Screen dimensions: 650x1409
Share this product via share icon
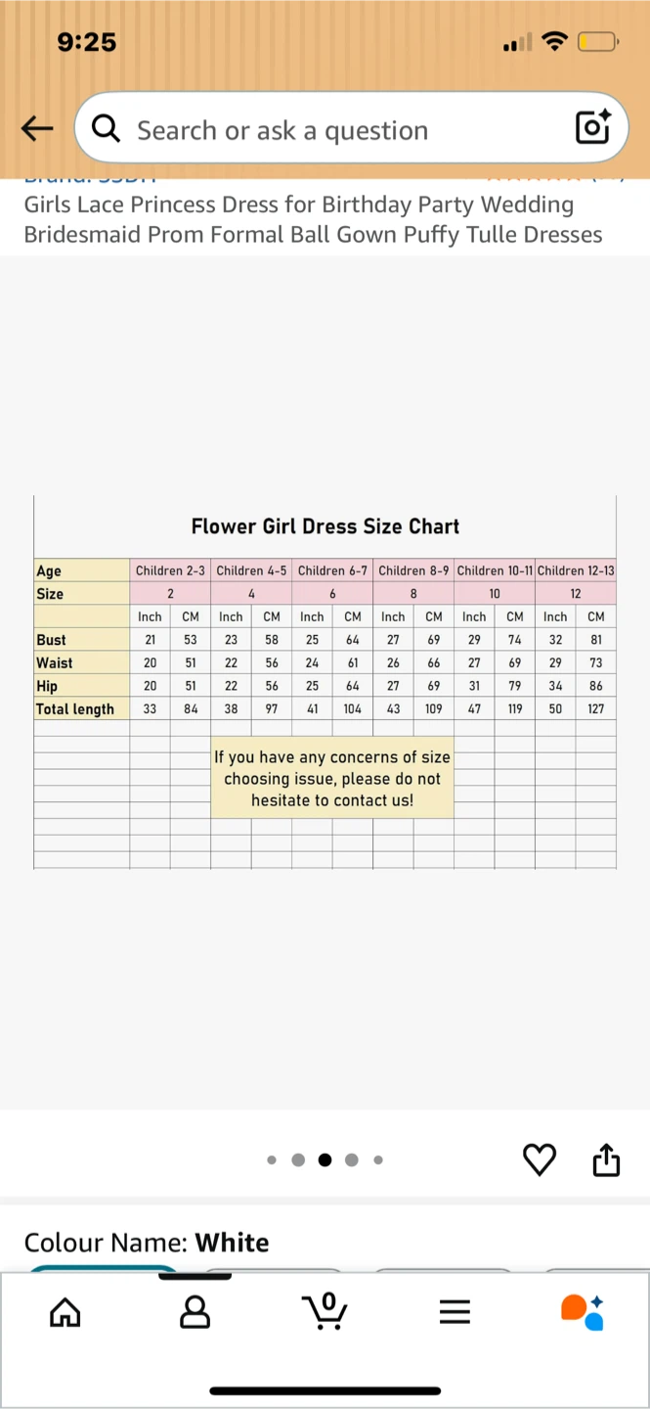[606, 1159]
